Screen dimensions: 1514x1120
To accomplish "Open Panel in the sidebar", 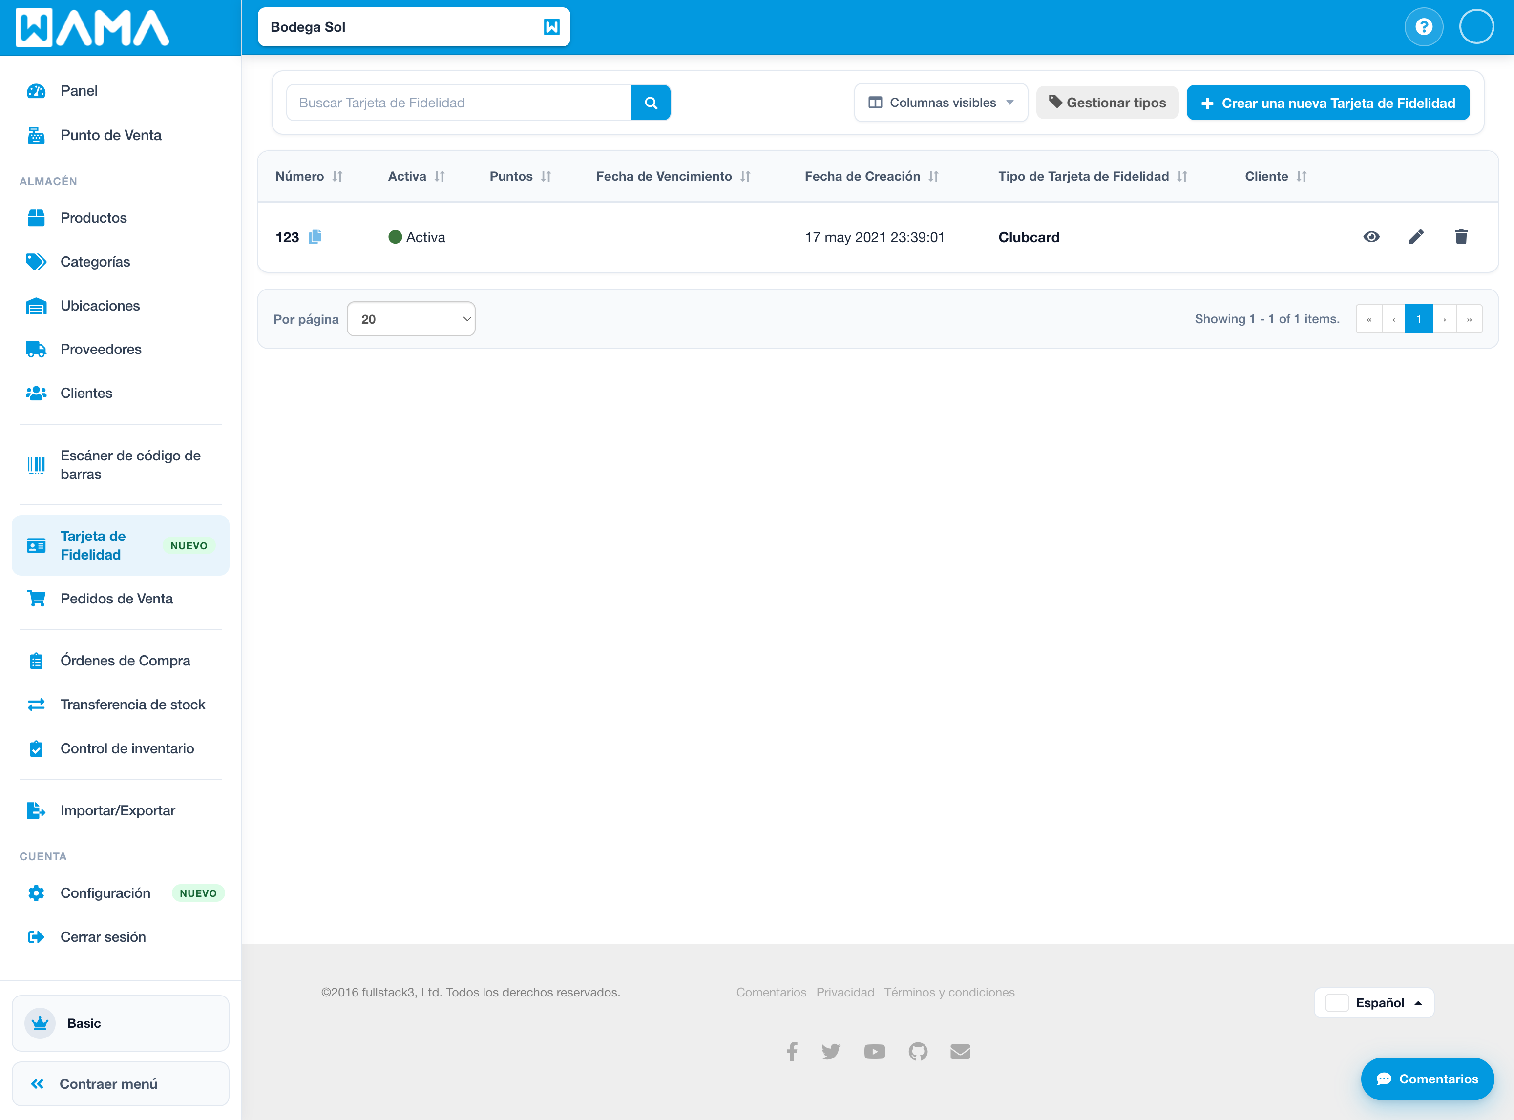I will (121, 91).
